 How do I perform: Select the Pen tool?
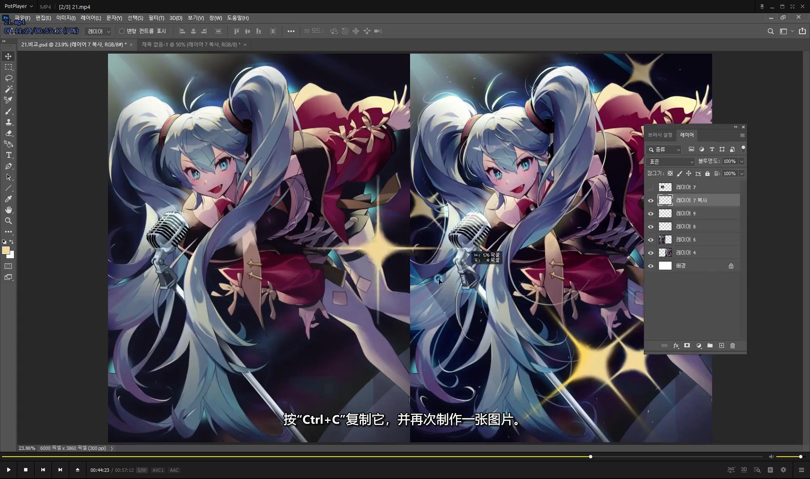(8, 166)
